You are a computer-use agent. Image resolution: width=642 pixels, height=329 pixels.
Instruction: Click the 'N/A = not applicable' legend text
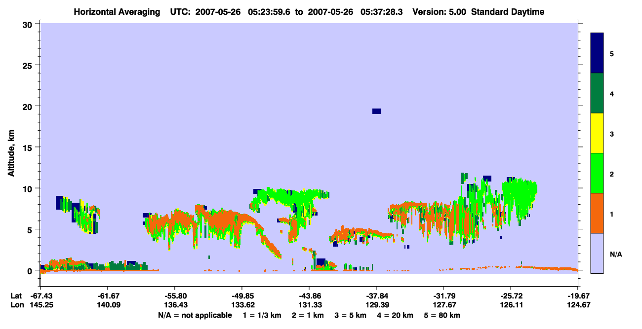pyautogui.click(x=195, y=315)
